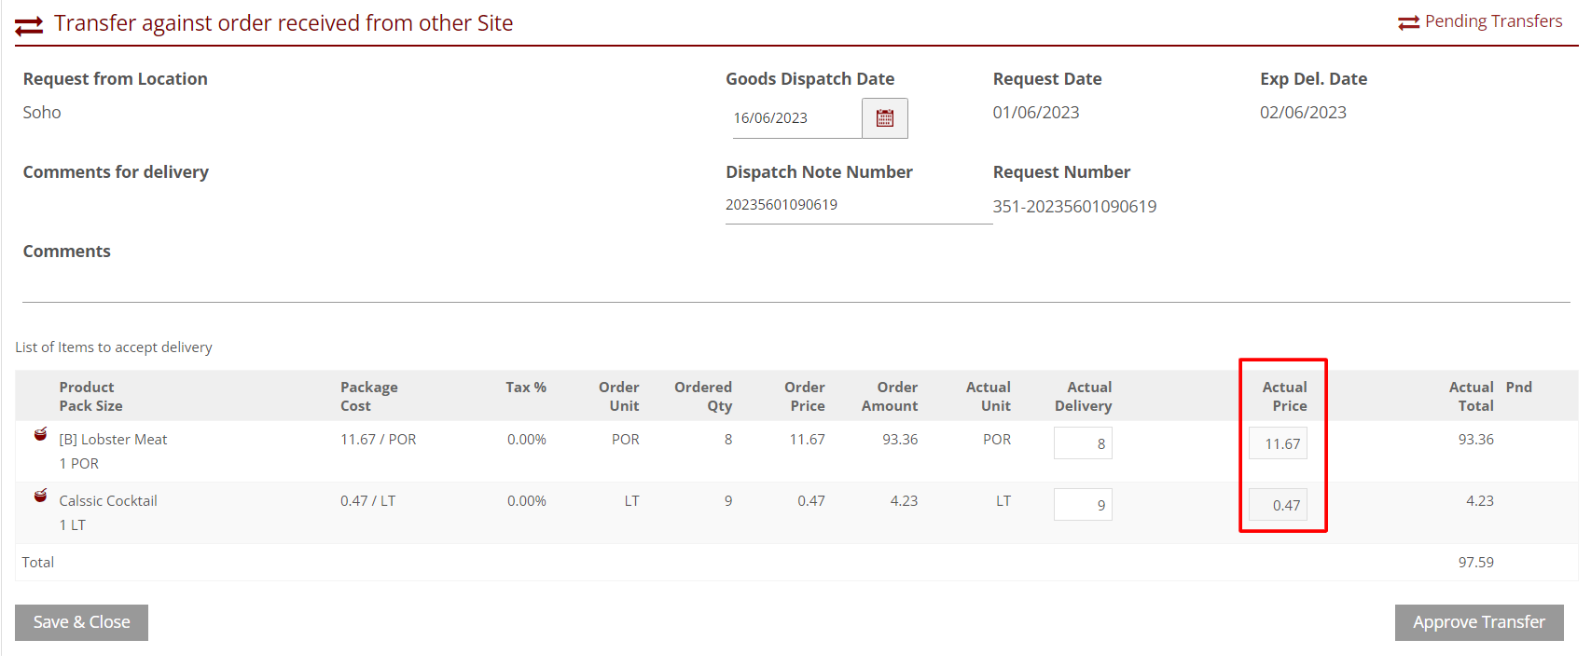Click Actual Price field for Calssic Cocktail
The image size is (1591, 667).
click(1279, 505)
